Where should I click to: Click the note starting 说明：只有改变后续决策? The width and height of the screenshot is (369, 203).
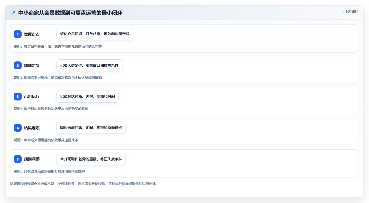pyautogui.click(x=49, y=171)
